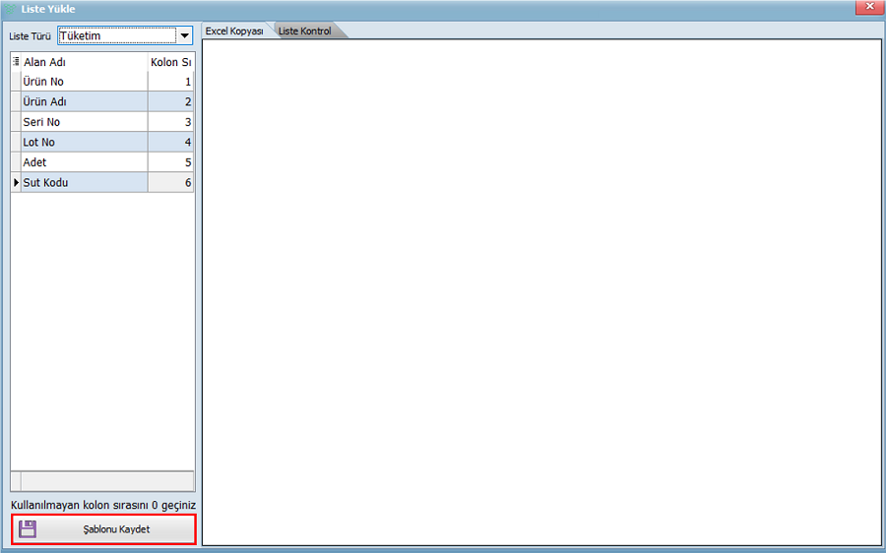
Task: Select the Lot No row
Action: coord(84,143)
